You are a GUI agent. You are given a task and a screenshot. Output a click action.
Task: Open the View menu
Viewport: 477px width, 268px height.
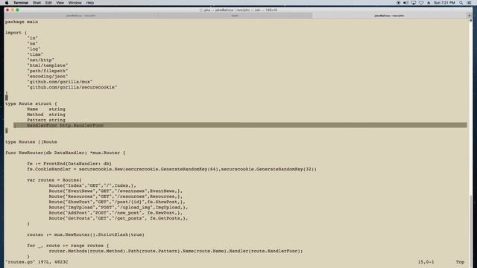(x=60, y=3)
